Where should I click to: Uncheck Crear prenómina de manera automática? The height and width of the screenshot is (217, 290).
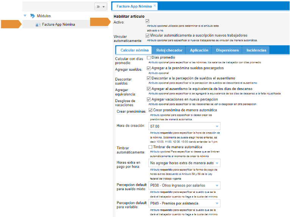click(x=150, y=110)
